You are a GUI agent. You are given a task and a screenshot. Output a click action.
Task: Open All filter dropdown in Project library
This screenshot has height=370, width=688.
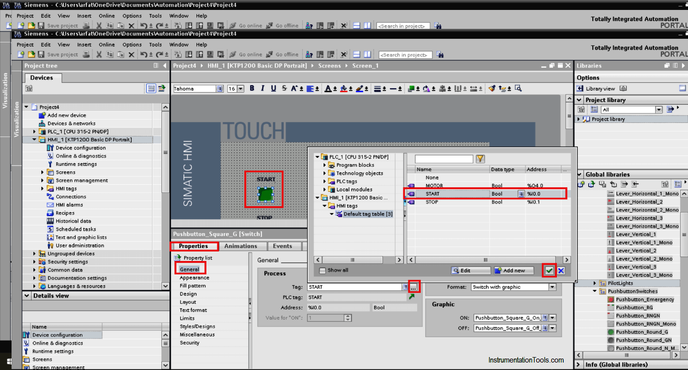[x=659, y=110]
